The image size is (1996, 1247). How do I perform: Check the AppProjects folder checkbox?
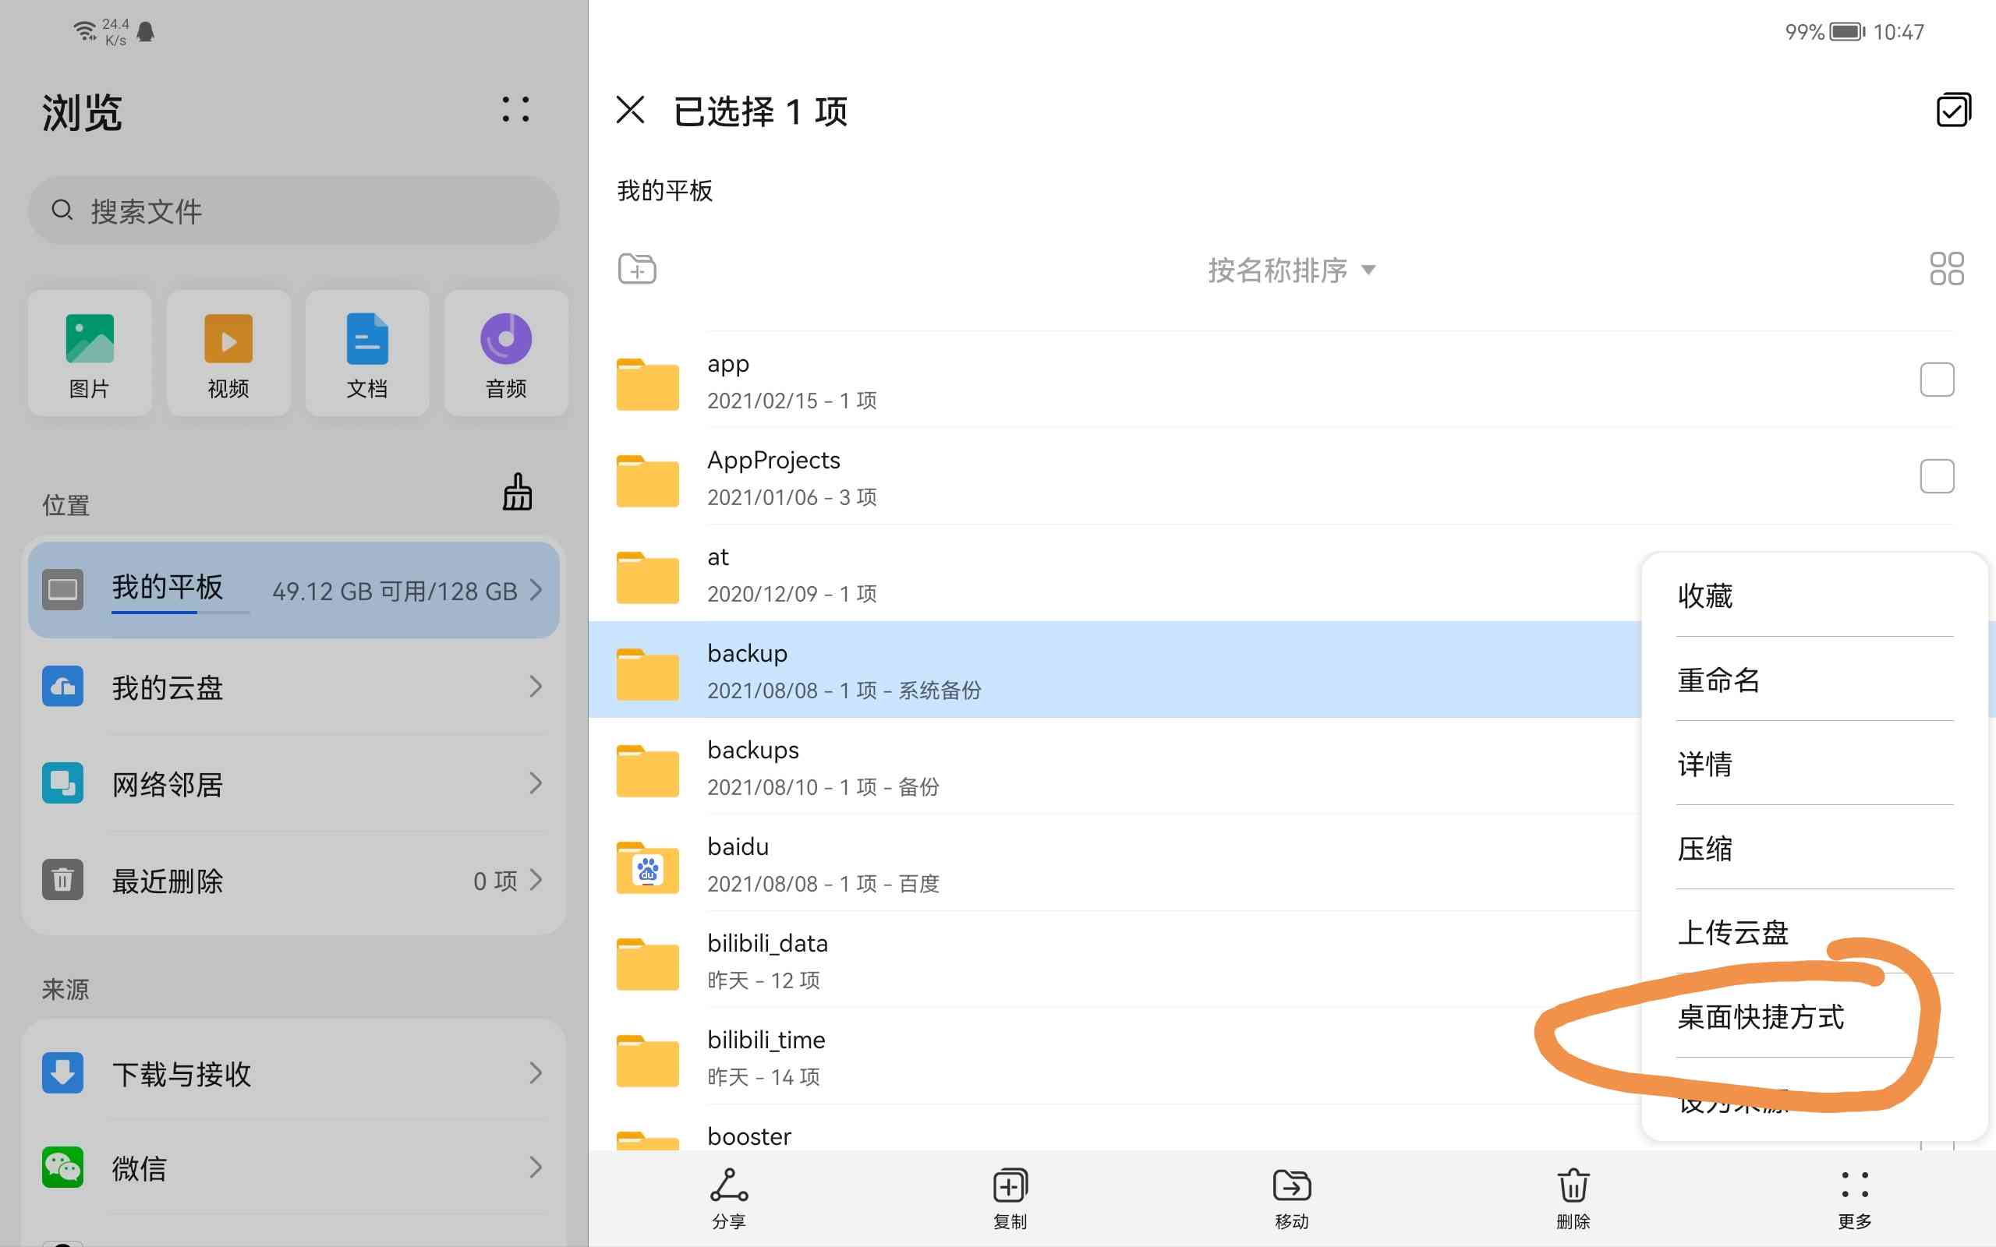pyautogui.click(x=1937, y=476)
